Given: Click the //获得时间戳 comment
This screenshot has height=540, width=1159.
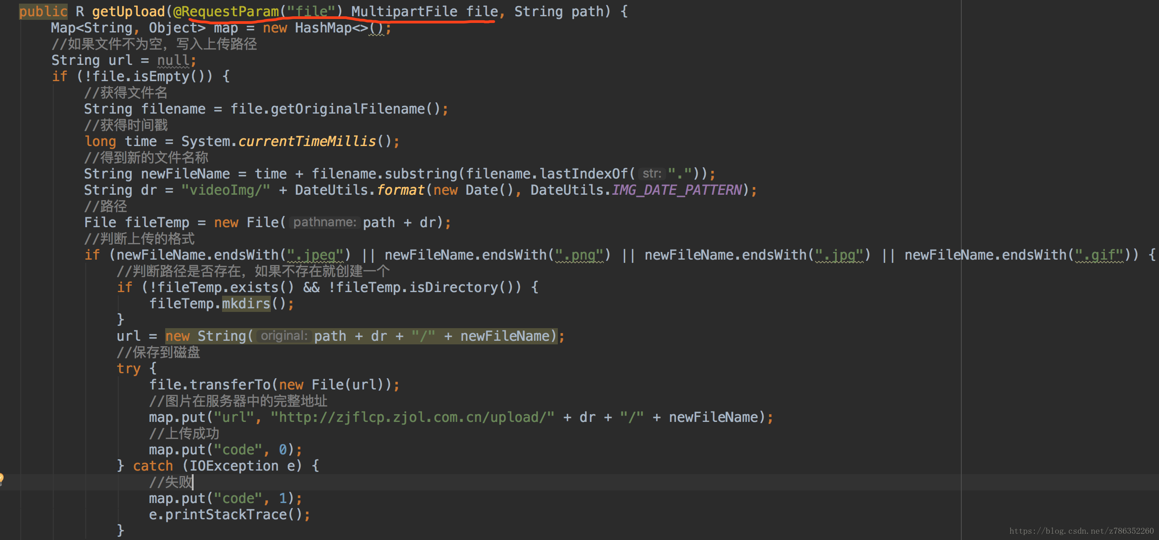Looking at the screenshot, I should click(x=126, y=125).
